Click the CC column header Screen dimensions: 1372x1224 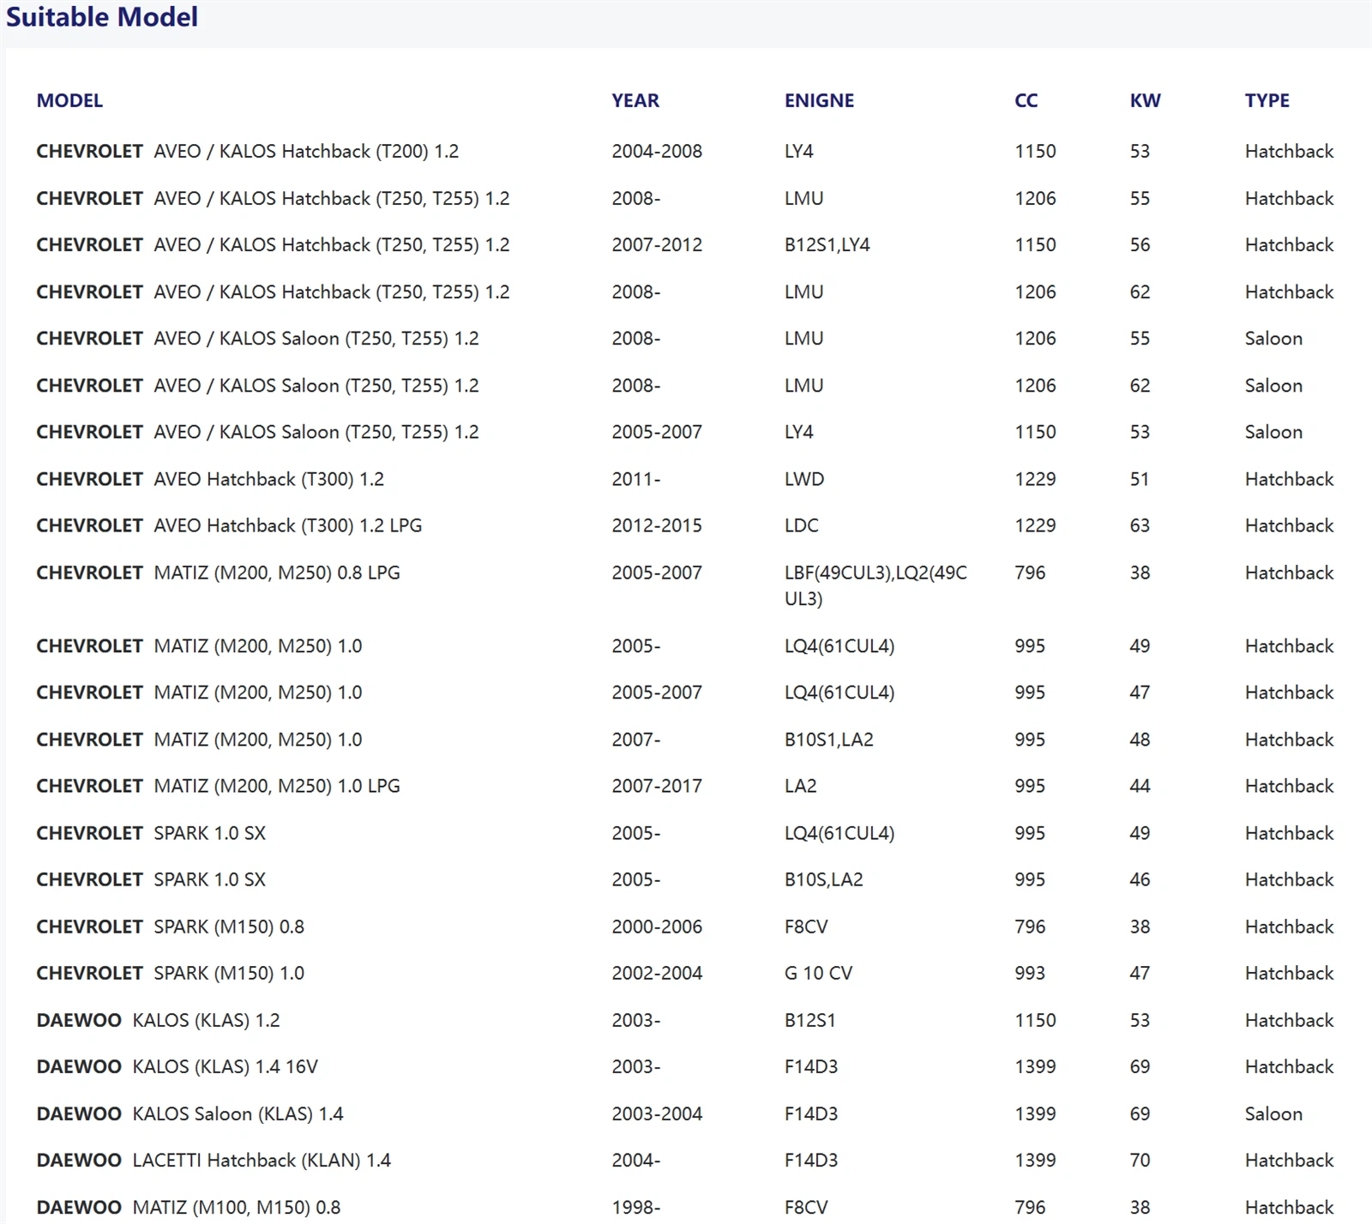tap(1026, 100)
